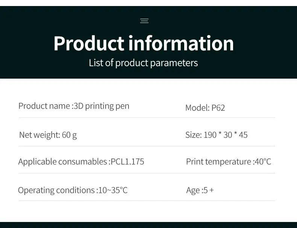Viewport: 297px width, 228px height.
Task: Click the "Applicable consumables" label
Action: (x=62, y=162)
